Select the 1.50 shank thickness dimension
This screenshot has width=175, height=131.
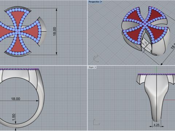(14, 117)
